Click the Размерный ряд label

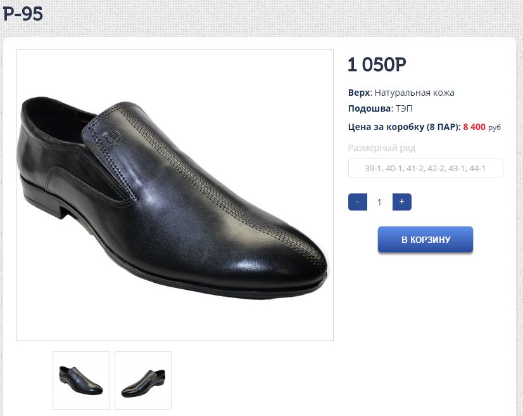pyautogui.click(x=381, y=148)
